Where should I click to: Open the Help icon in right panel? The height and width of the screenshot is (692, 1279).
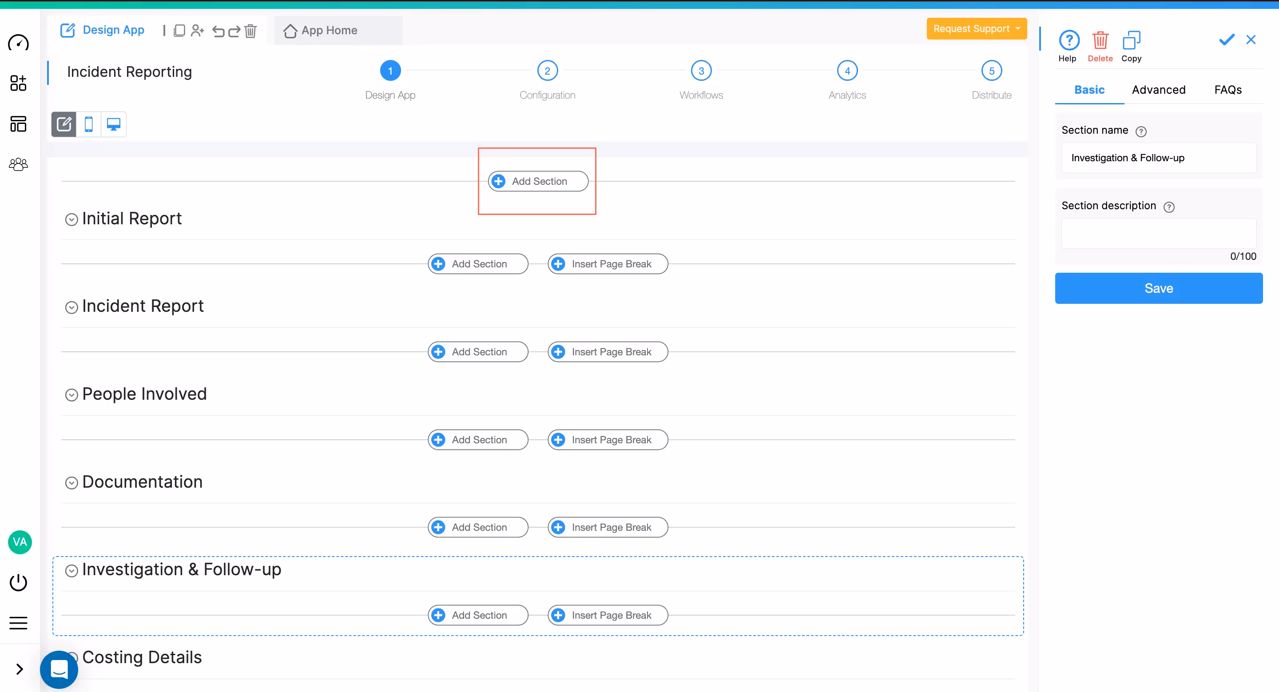[1068, 41]
